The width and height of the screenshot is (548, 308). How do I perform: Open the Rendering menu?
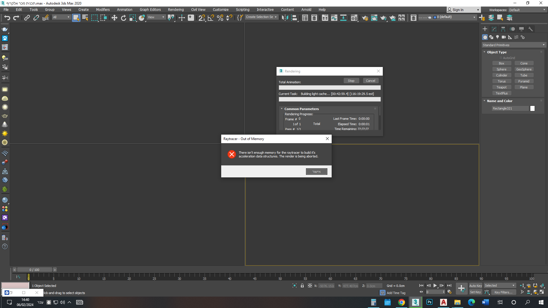click(176, 9)
